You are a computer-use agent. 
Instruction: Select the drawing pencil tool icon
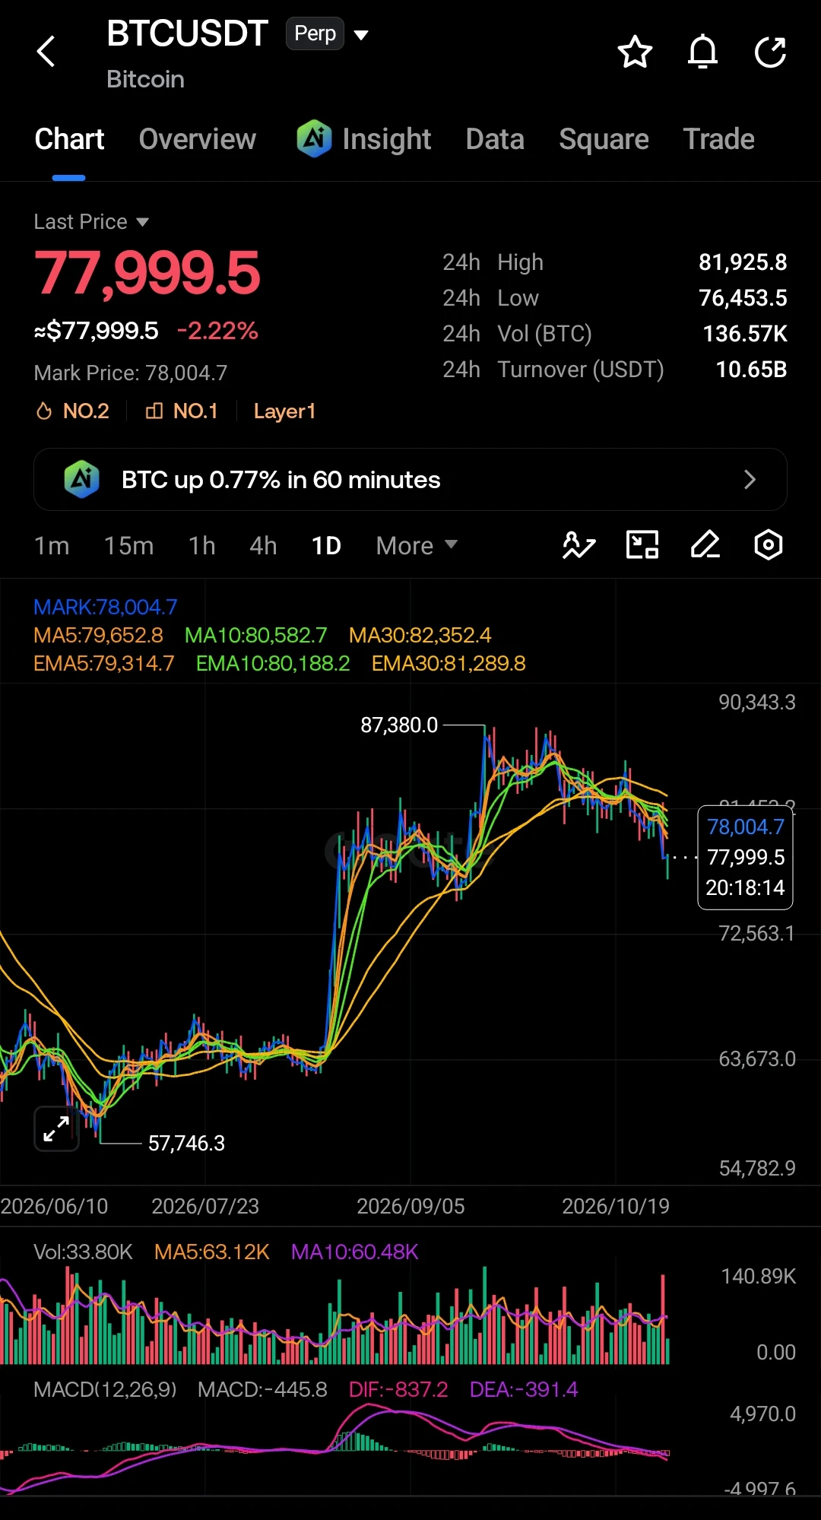tap(705, 545)
